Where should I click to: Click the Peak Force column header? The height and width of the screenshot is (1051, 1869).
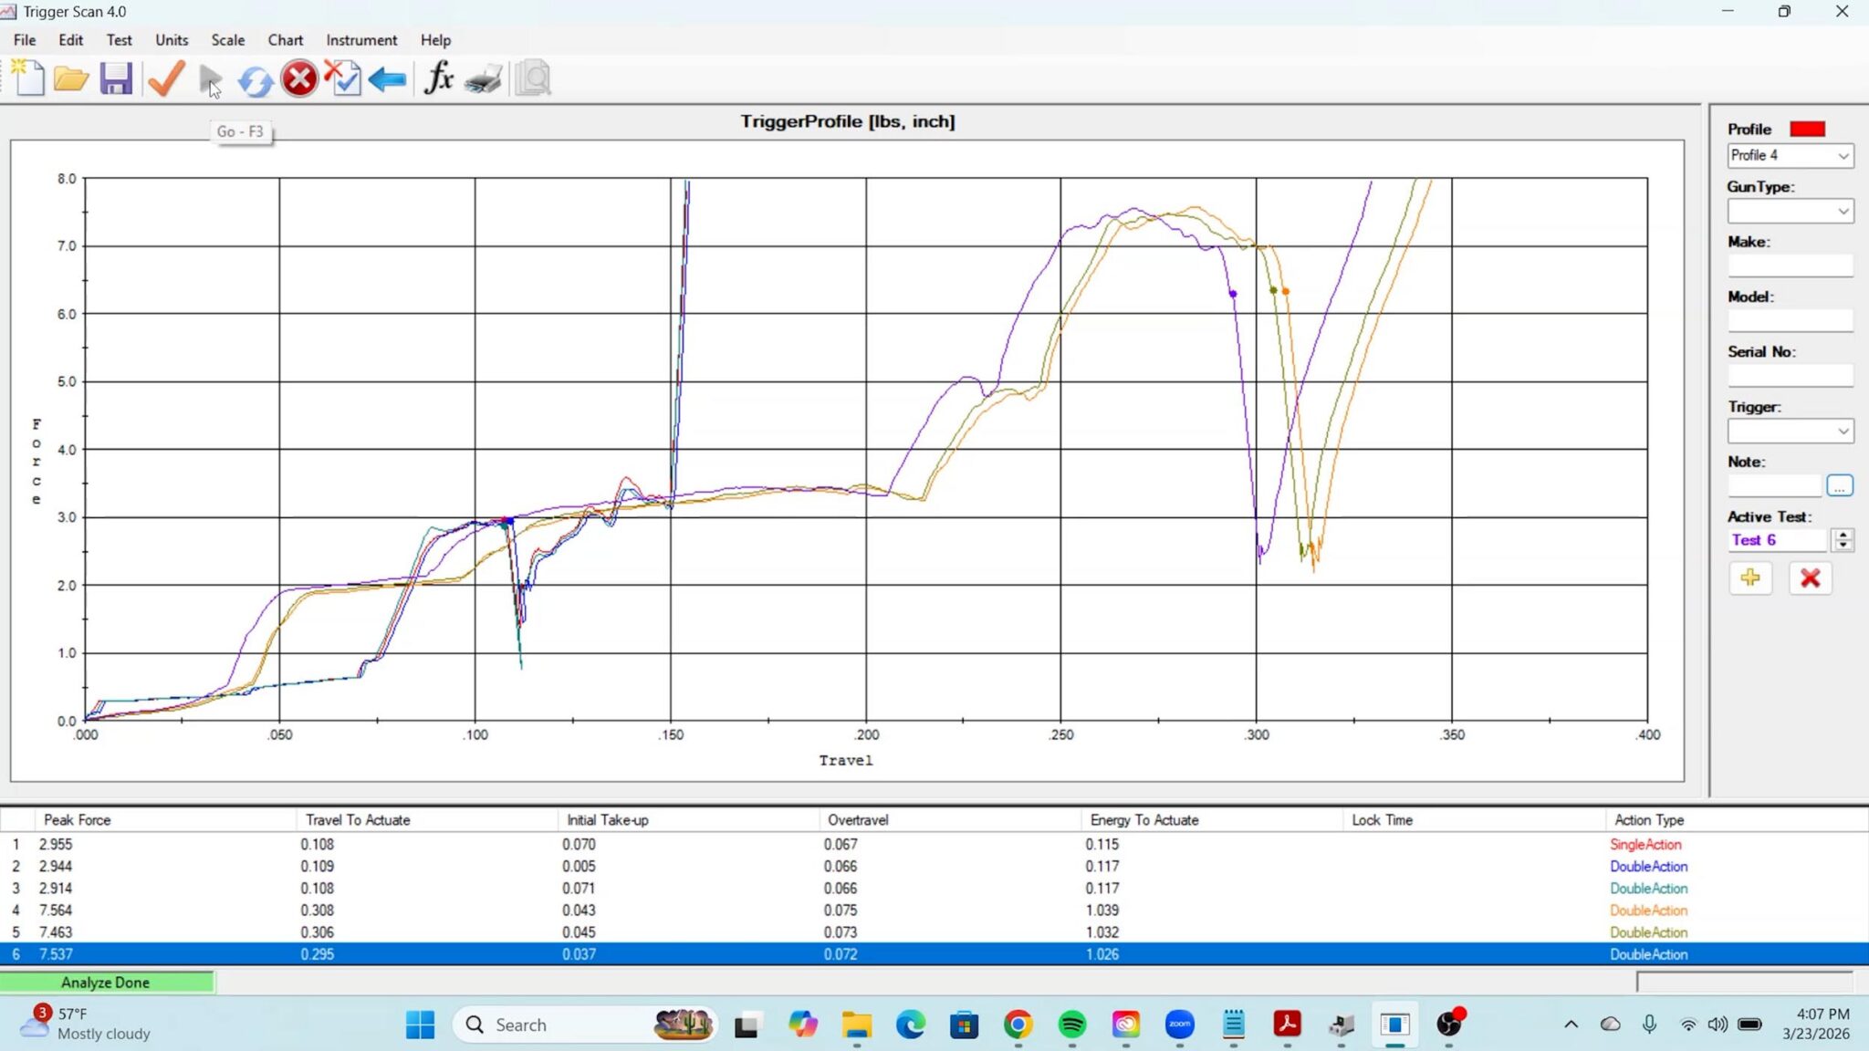[x=165, y=820]
